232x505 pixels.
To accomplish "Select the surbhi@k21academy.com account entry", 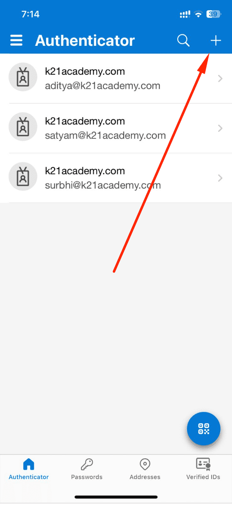I will 116,178.
